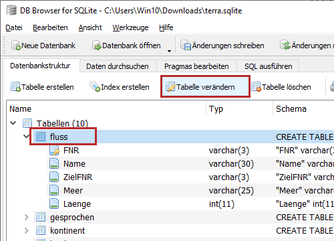334x241 pixels.
Task: Click the CREATE TABLE cell in fluss row
Action: click(305, 137)
